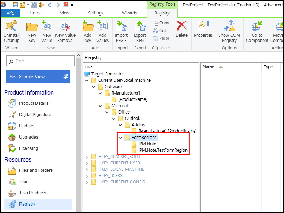The width and height of the screenshot is (284, 213).
Task: Paste from the clipboard
Action: tap(161, 38)
